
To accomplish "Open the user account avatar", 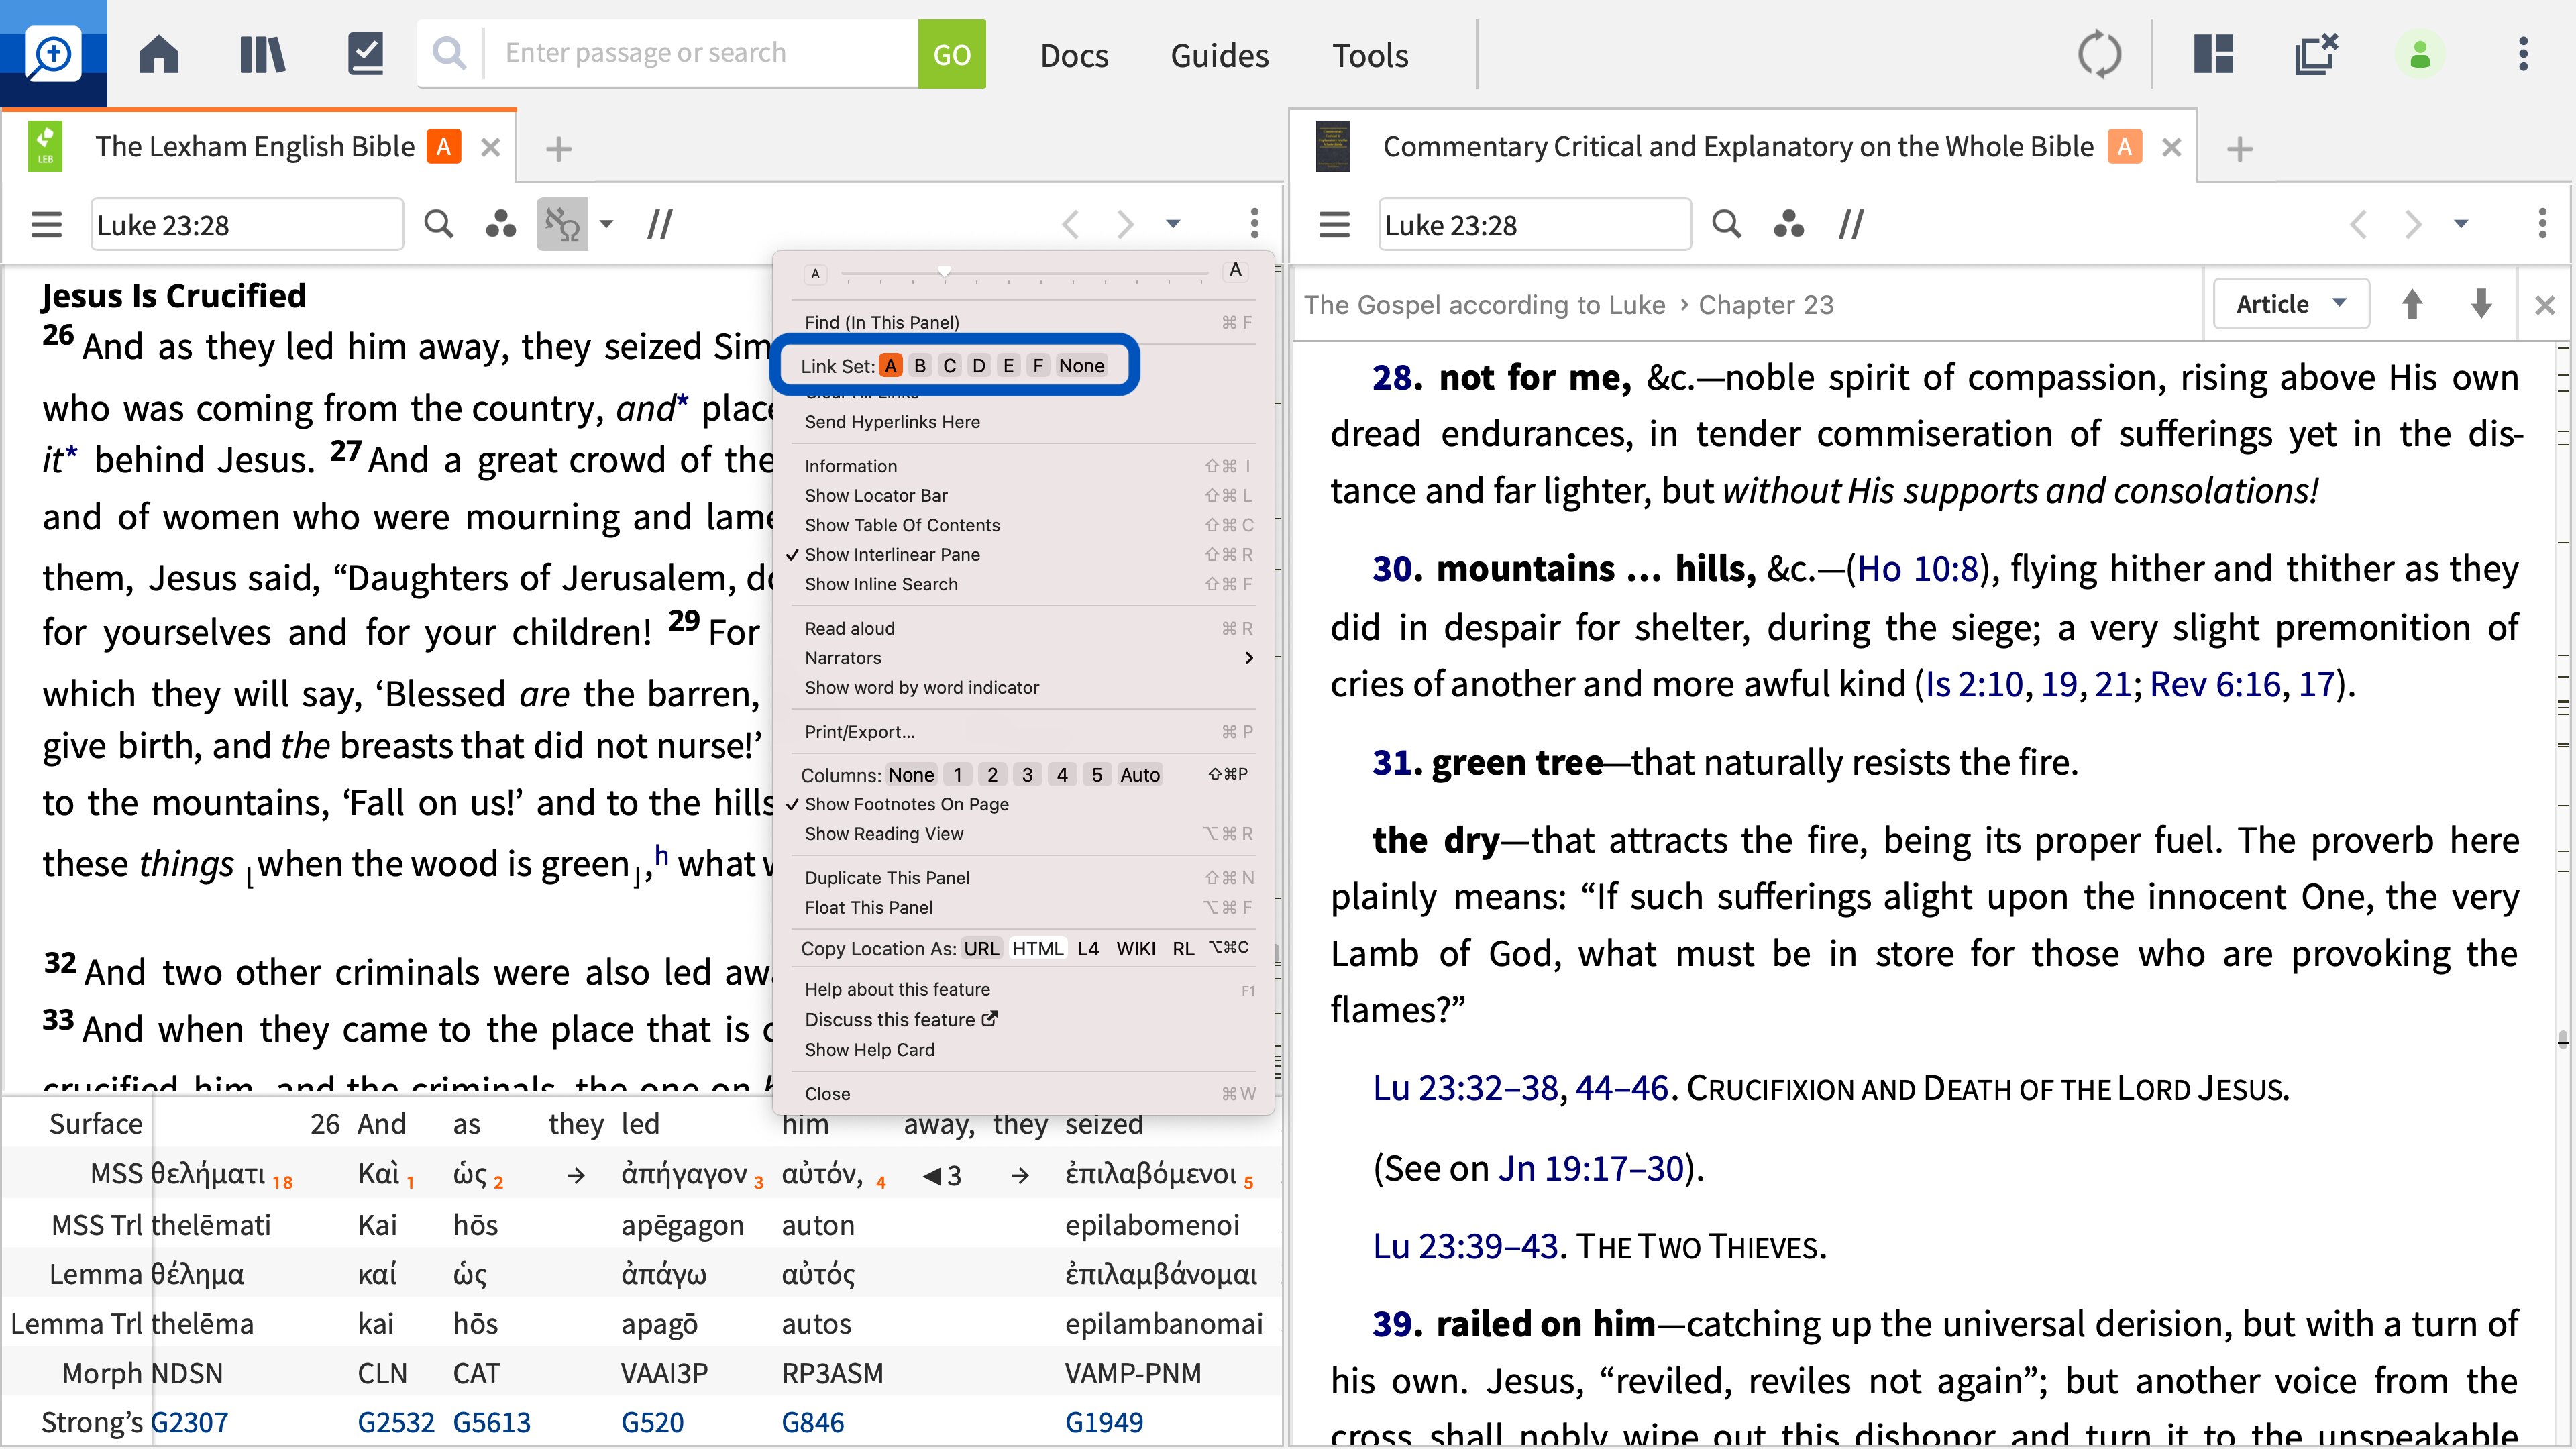I will [x=2419, y=54].
